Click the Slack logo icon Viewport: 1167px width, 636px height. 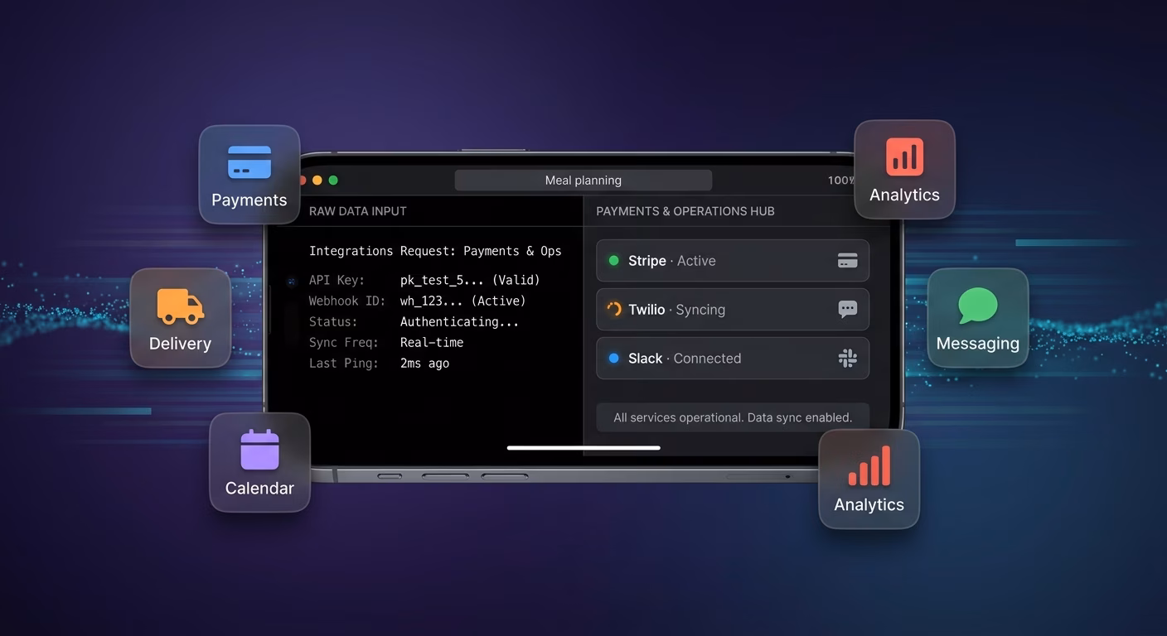tap(847, 359)
